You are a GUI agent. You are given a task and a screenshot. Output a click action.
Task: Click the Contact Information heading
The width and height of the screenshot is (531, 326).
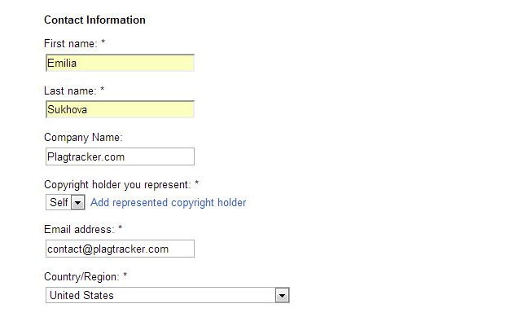(94, 20)
